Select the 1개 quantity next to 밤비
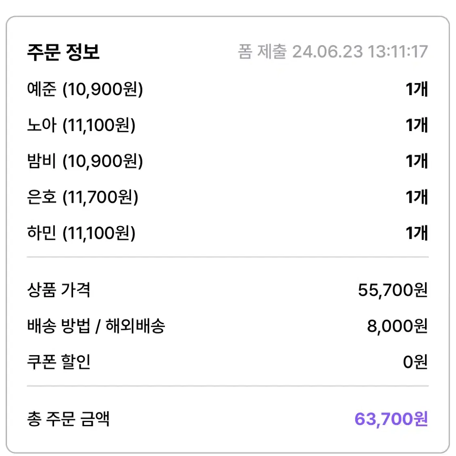The image size is (456, 456). 416,161
